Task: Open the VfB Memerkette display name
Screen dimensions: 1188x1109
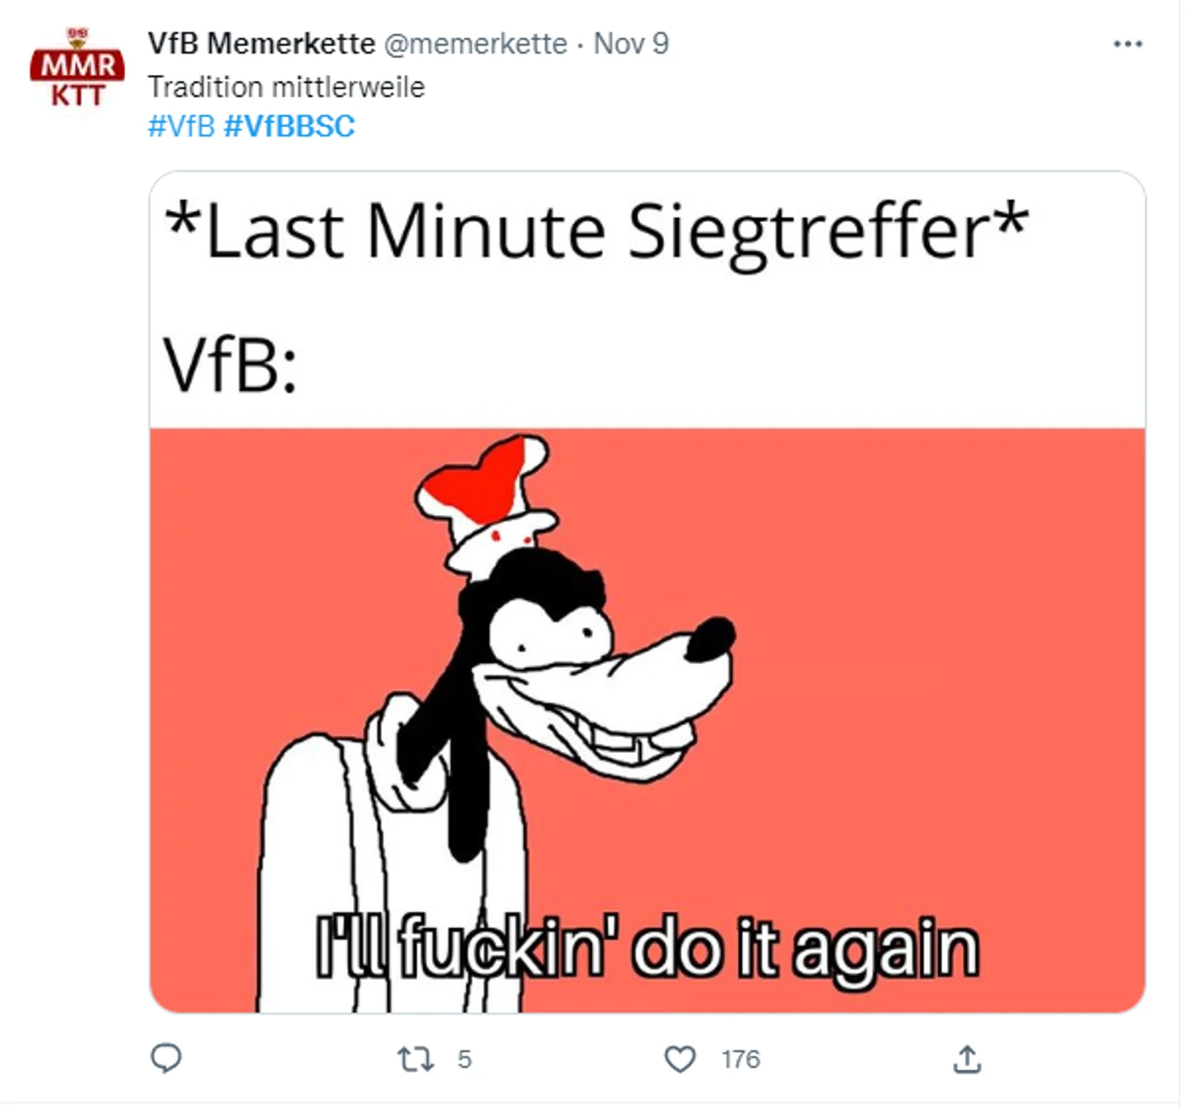Action: (261, 43)
